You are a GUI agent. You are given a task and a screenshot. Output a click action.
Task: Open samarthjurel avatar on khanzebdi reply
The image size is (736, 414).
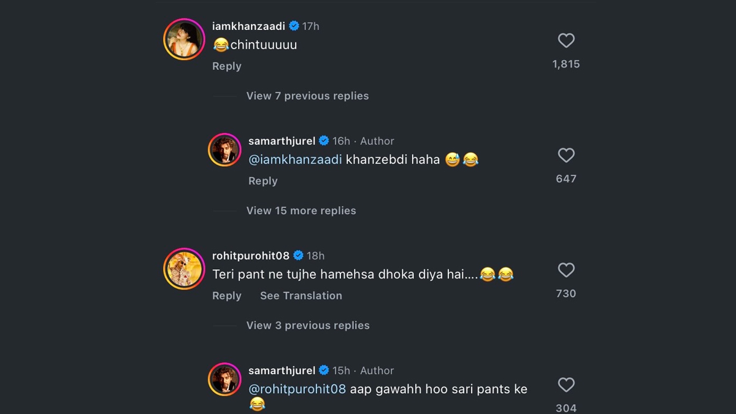[x=224, y=150]
